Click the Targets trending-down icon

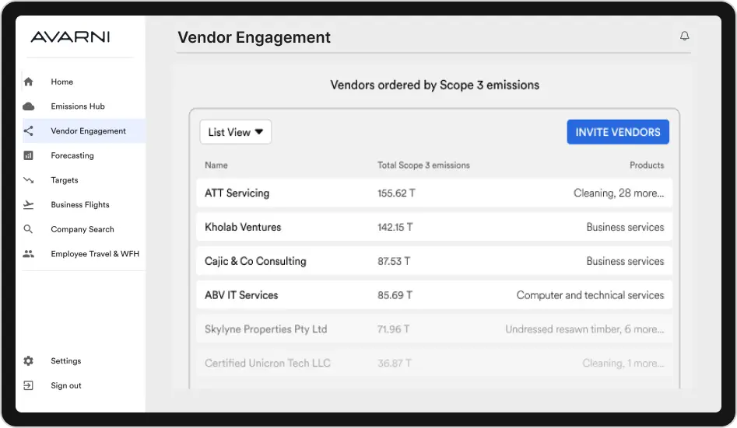pos(29,180)
